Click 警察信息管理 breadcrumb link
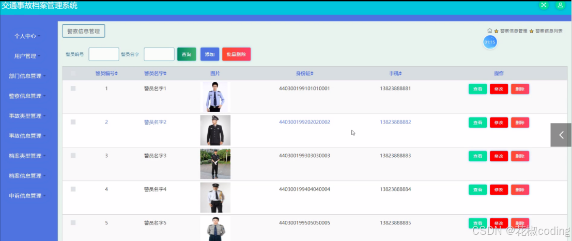 click(513, 31)
